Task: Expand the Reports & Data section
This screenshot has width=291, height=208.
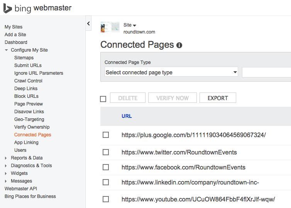Action: [6, 158]
